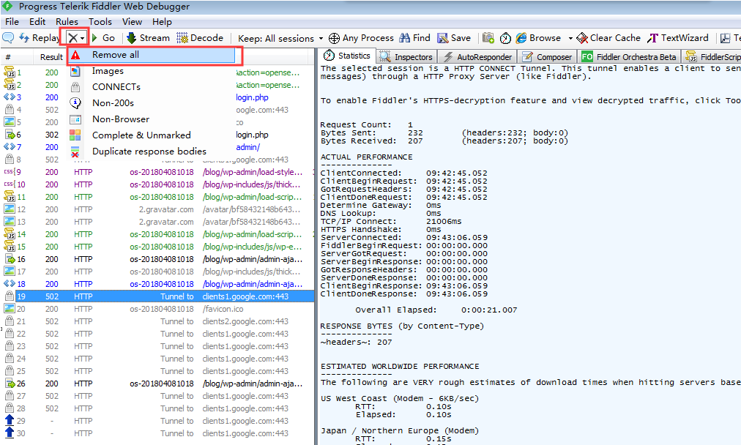Switch to the Inspectors tab
This screenshot has width=741, height=445.
coord(406,56)
